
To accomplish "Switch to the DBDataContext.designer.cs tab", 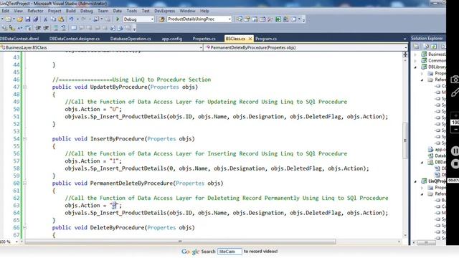I will pos(75,39).
